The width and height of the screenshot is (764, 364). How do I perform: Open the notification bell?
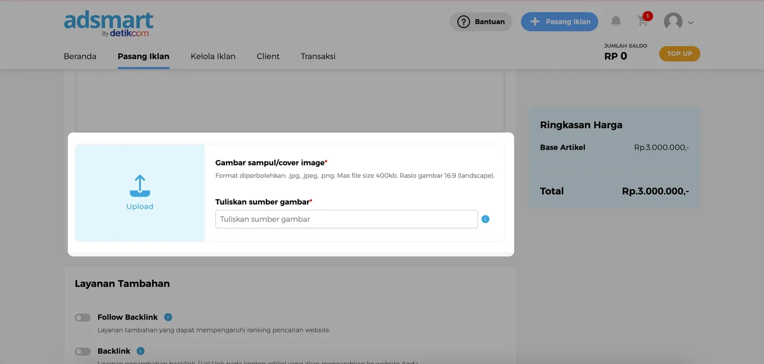615,21
